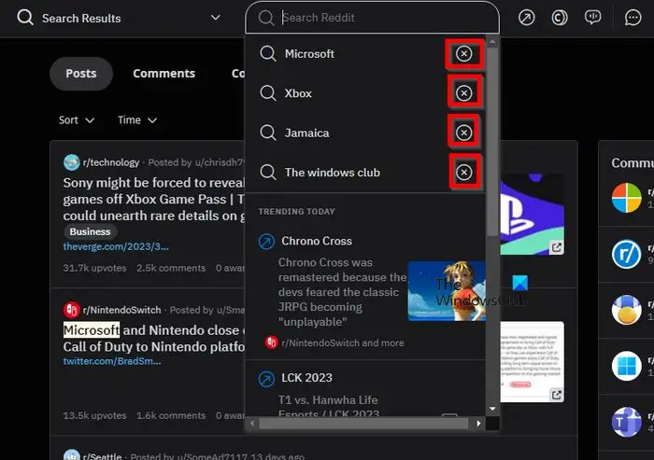The image size is (654, 460).
Task: Open the Microsoft and Nintendo post title
Action: coord(154,339)
